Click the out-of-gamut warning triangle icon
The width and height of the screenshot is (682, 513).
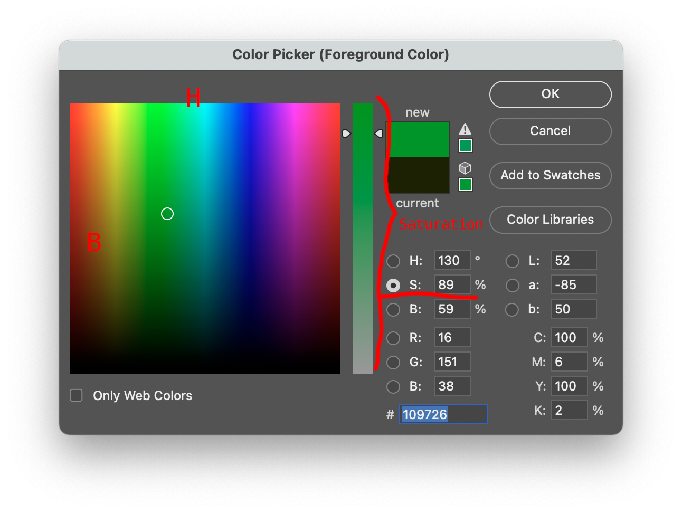(465, 129)
